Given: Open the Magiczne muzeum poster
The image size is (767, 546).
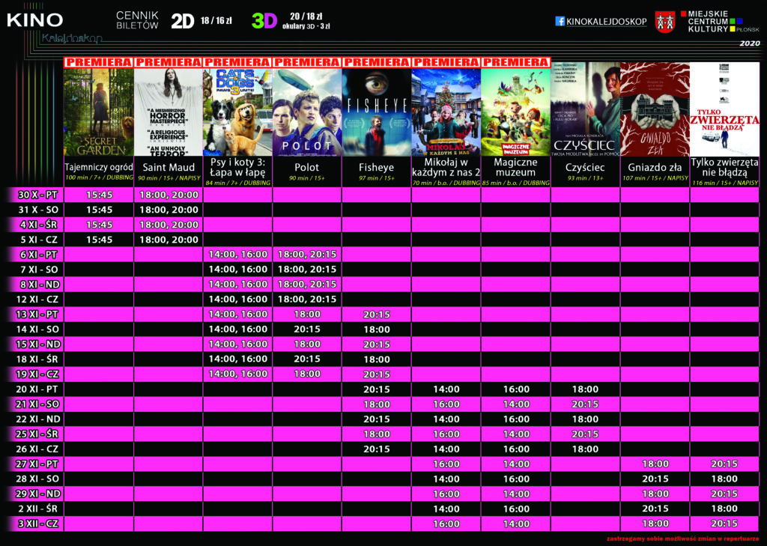Looking at the screenshot, I should 515,112.
